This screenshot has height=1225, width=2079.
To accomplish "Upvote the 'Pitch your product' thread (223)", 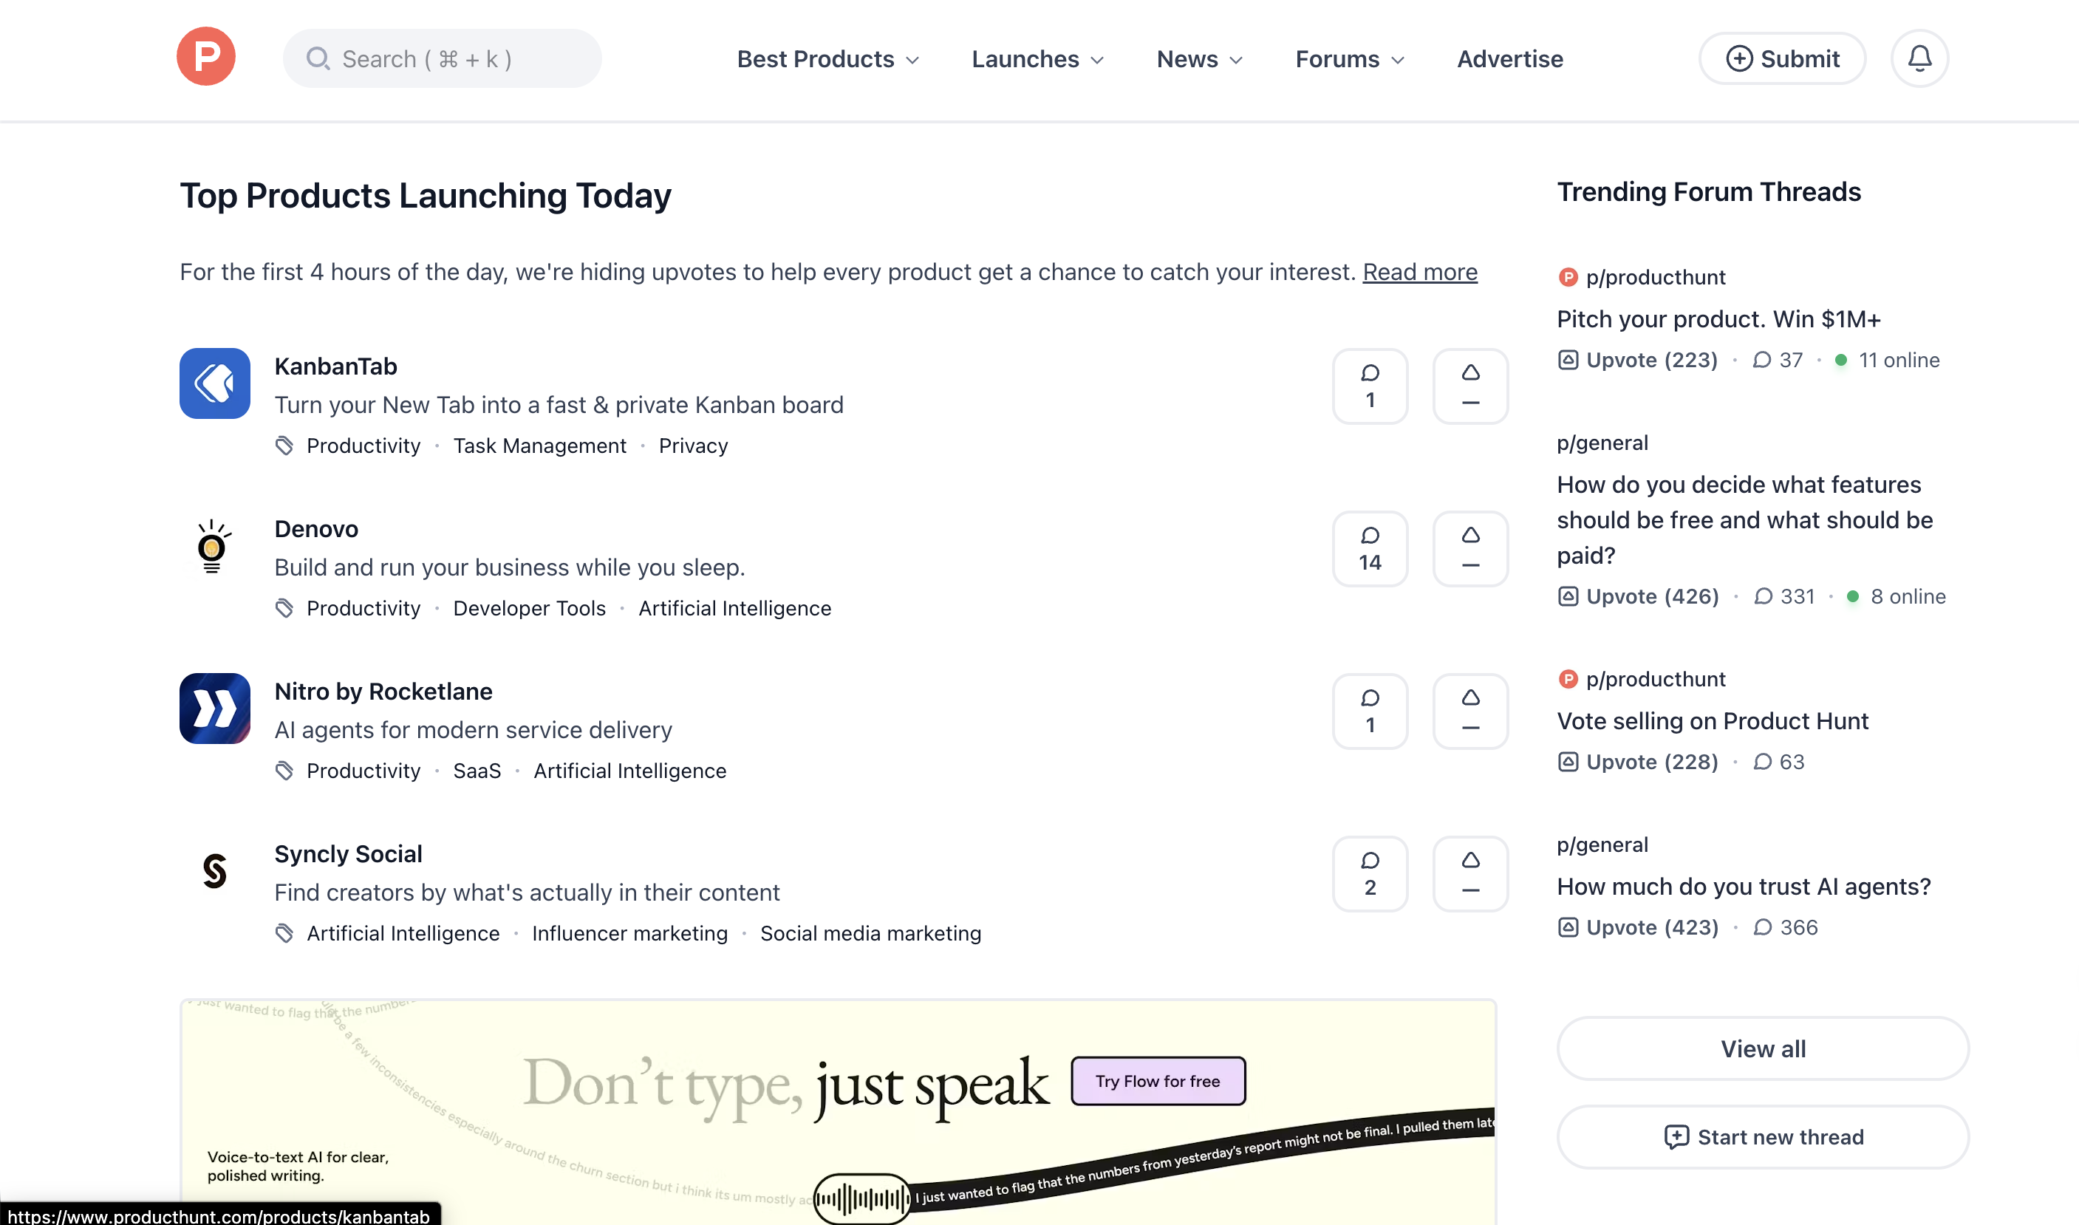I will [1637, 360].
